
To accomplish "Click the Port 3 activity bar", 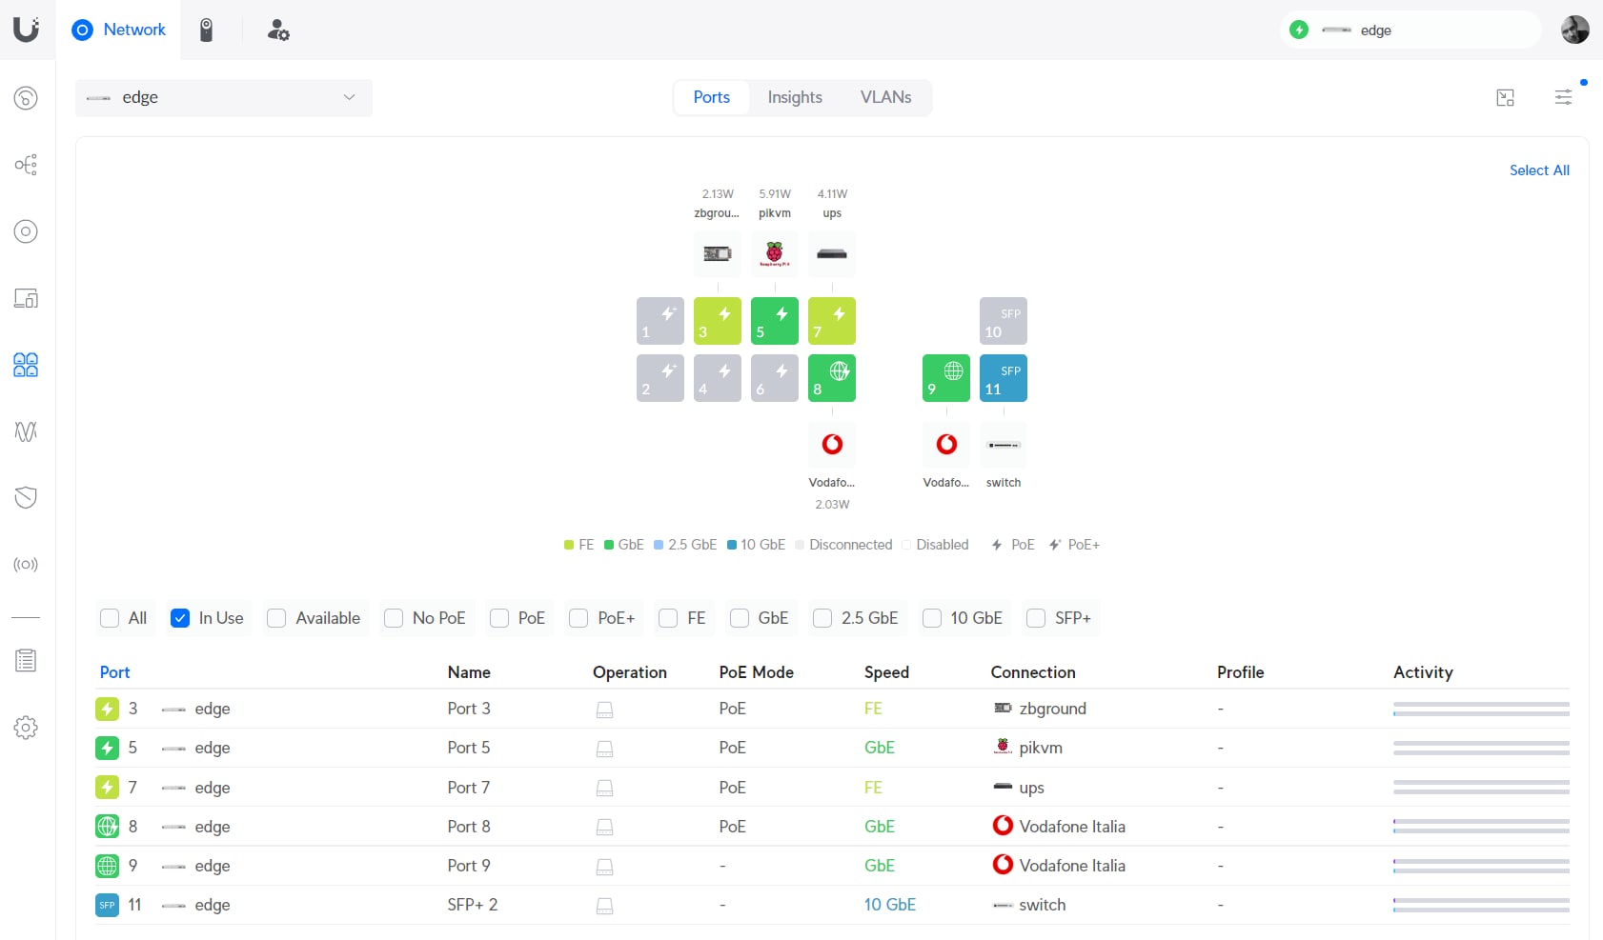I will tap(1481, 709).
